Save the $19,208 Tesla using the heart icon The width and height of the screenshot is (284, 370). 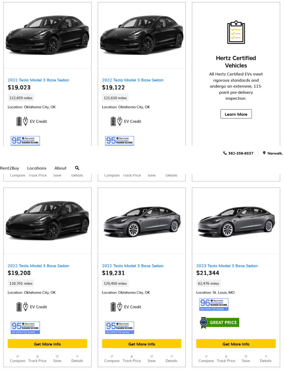pyautogui.click(x=57, y=356)
